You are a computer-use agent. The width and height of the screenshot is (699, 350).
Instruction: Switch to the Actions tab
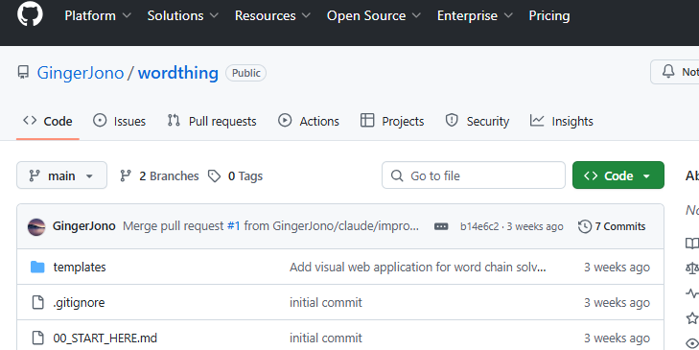(309, 121)
